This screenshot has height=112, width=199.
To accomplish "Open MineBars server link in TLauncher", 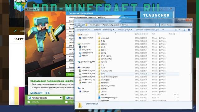I will pos(125,17).
